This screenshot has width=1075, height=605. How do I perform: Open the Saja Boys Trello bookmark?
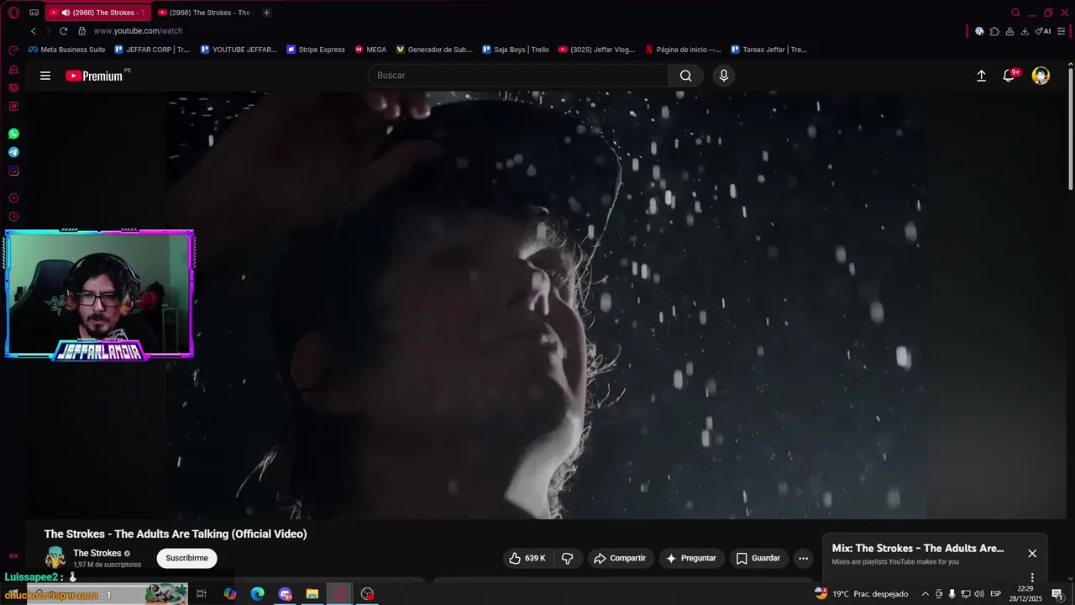[516, 50]
